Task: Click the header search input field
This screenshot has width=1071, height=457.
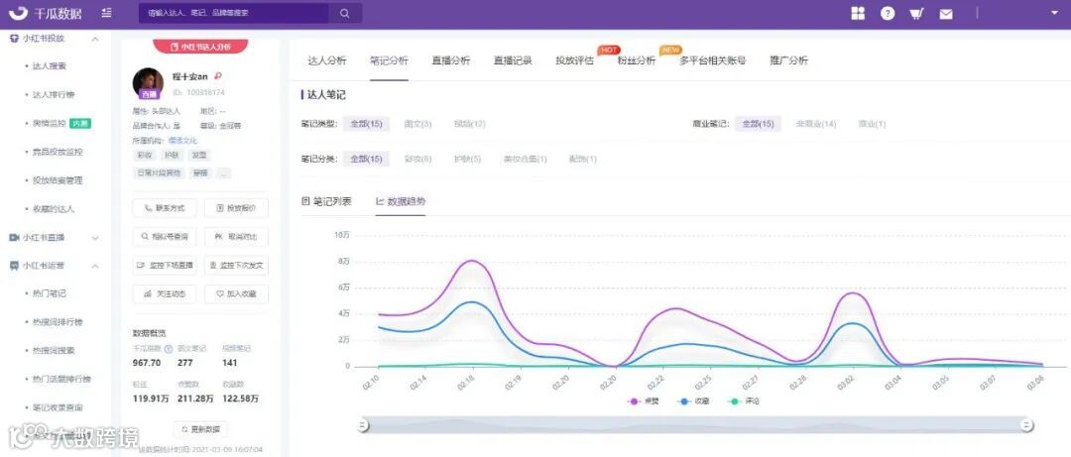Action: [x=234, y=13]
